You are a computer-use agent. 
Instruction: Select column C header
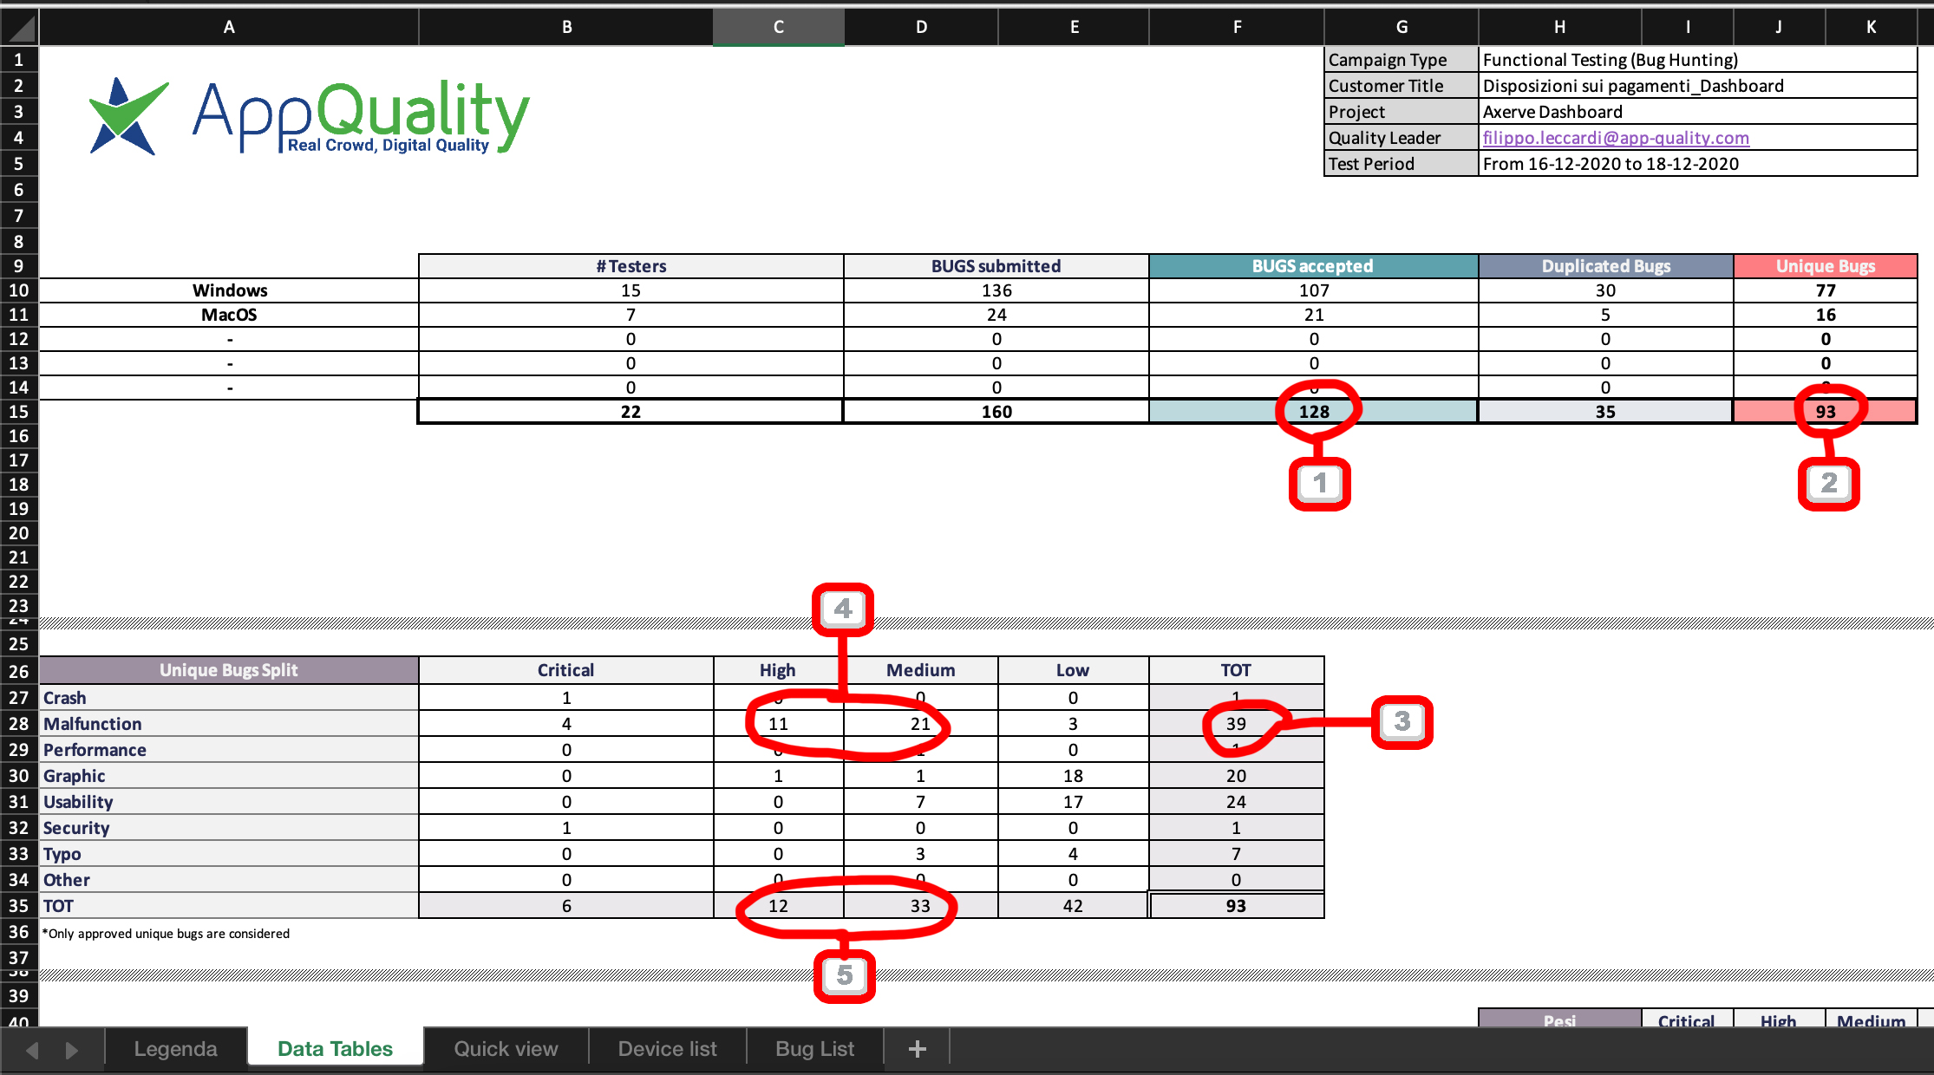pos(779,27)
